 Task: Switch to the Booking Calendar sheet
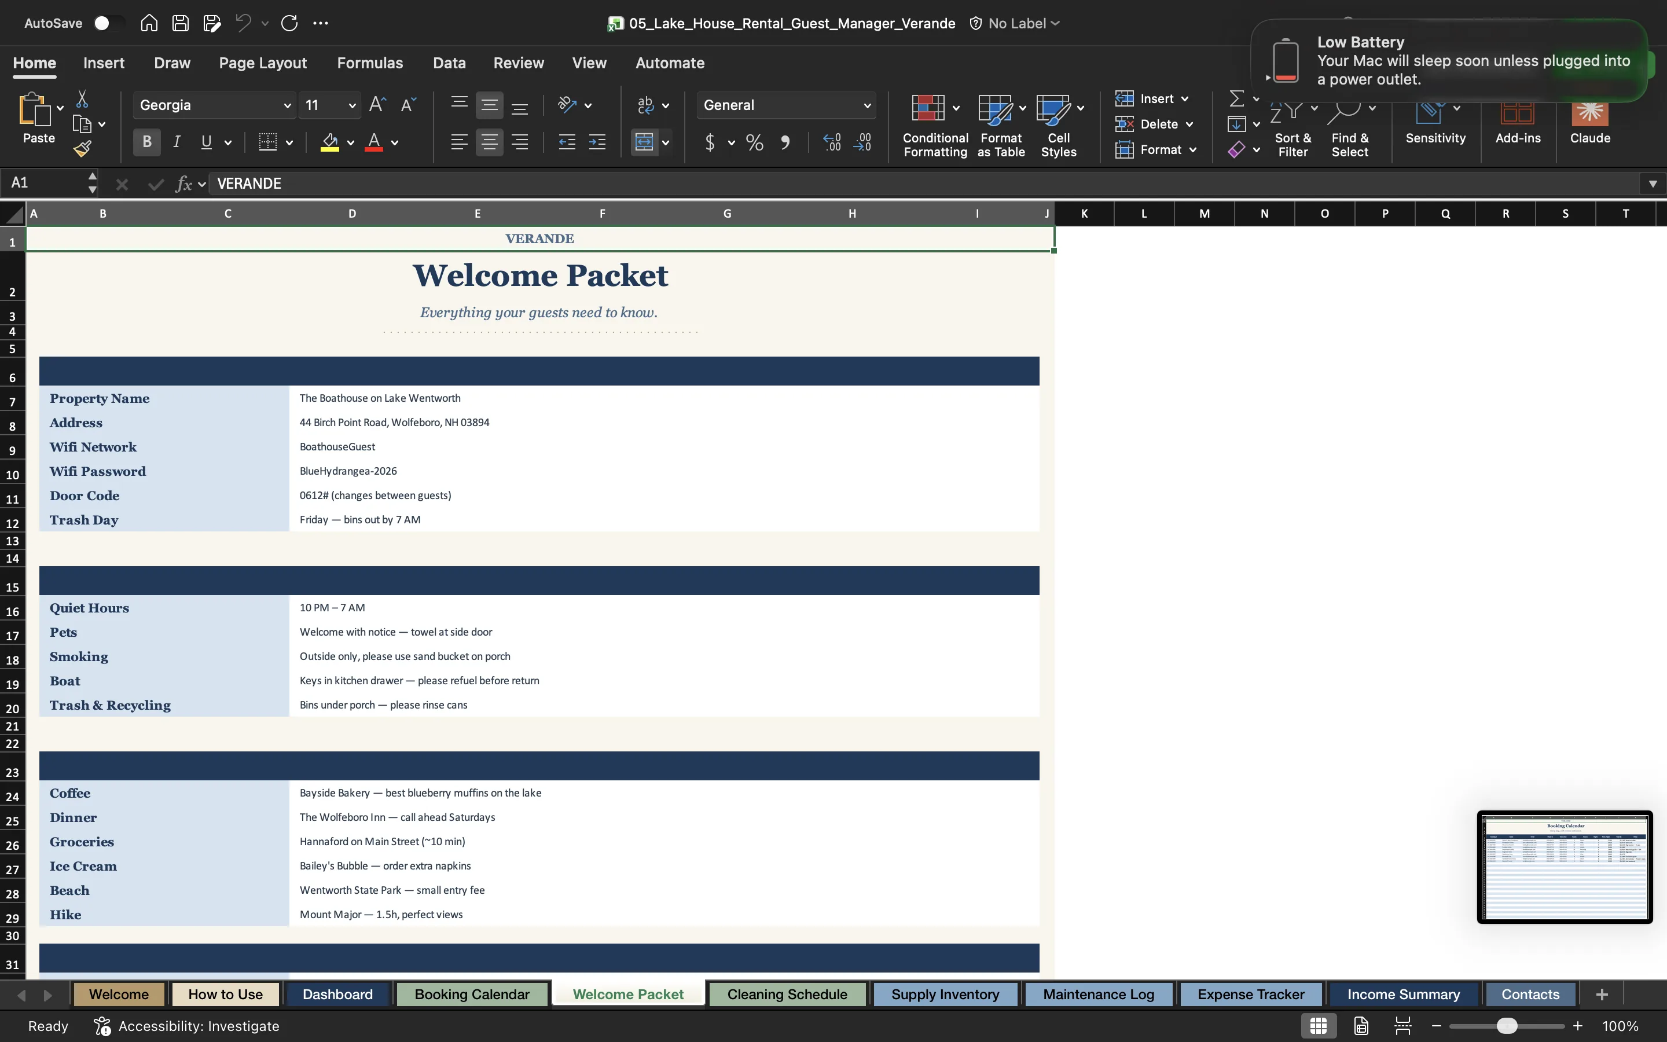pyautogui.click(x=472, y=994)
